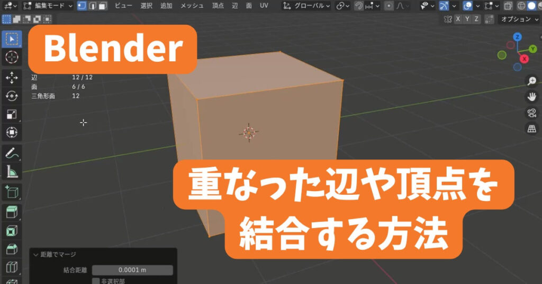542x284 pixels.
Task: Open mesh edit mode overlays dropdown
Action: 492,5
